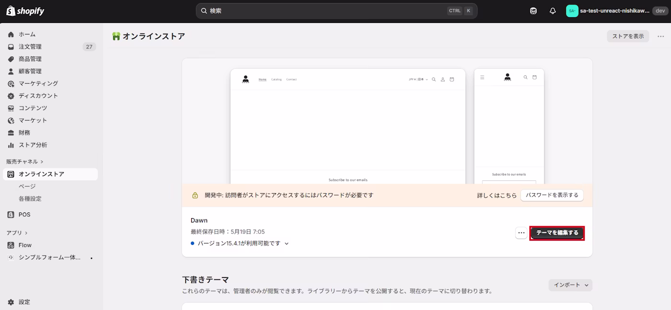Screen dimensions: 671x310
Task: Open the インポート dropdown
Action: (x=570, y=285)
